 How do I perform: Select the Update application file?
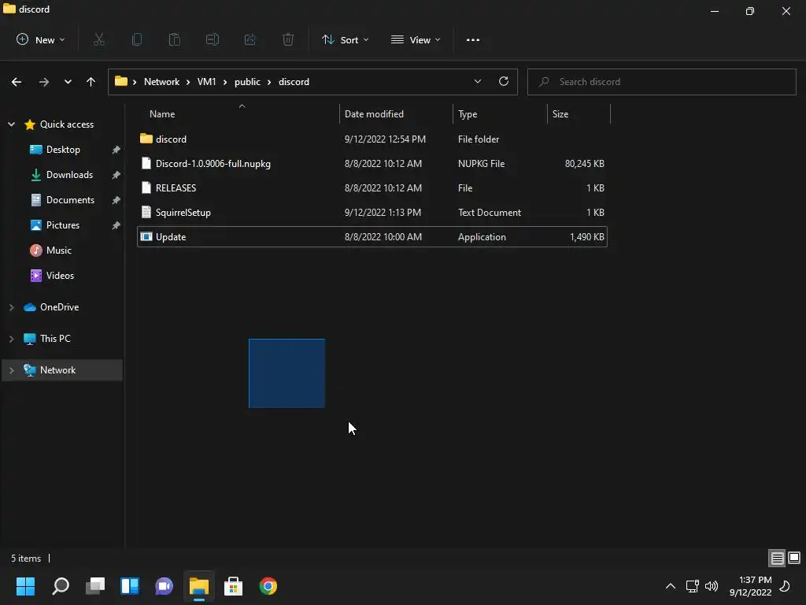tap(372, 236)
